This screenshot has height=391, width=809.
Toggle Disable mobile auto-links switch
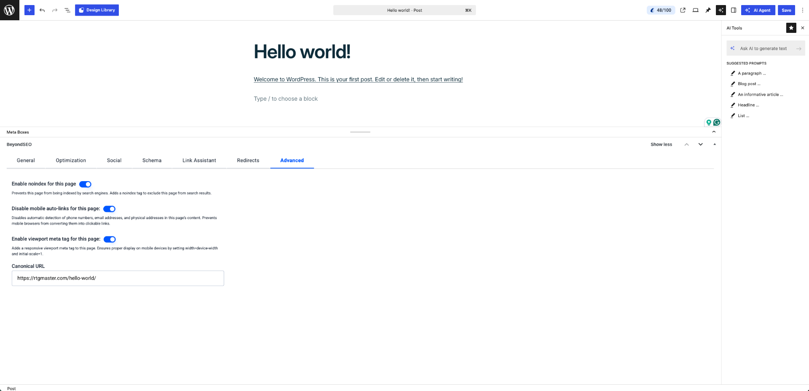pos(109,209)
